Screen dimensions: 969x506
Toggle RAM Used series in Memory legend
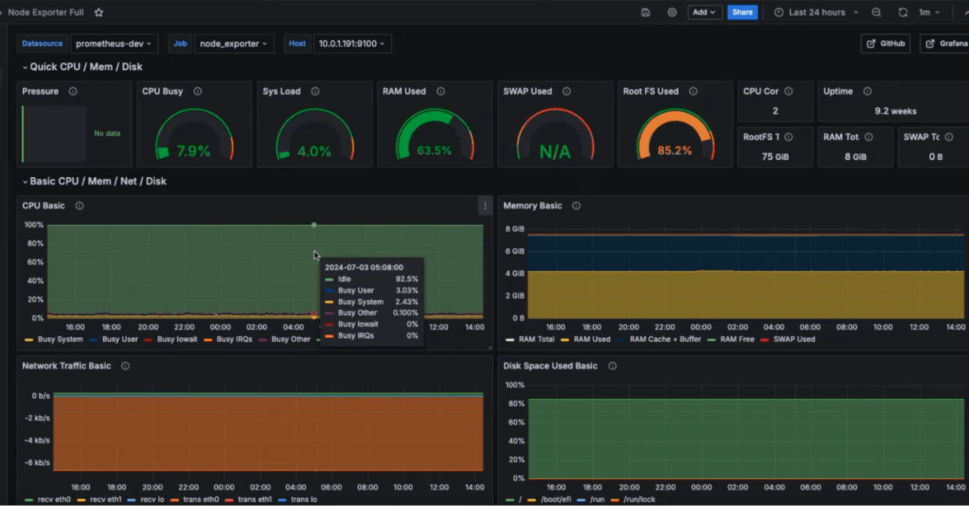[x=592, y=339]
